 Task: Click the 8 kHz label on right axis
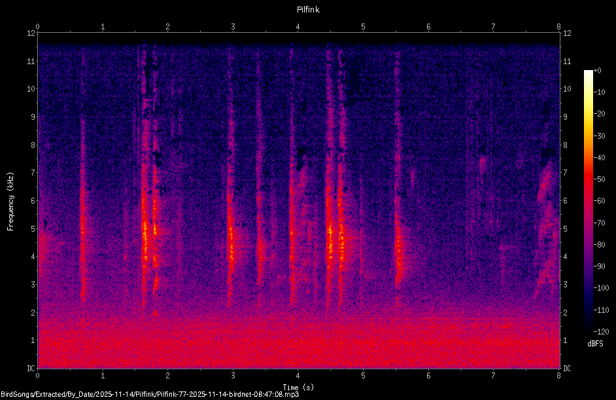pyautogui.click(x=566, y=145)
